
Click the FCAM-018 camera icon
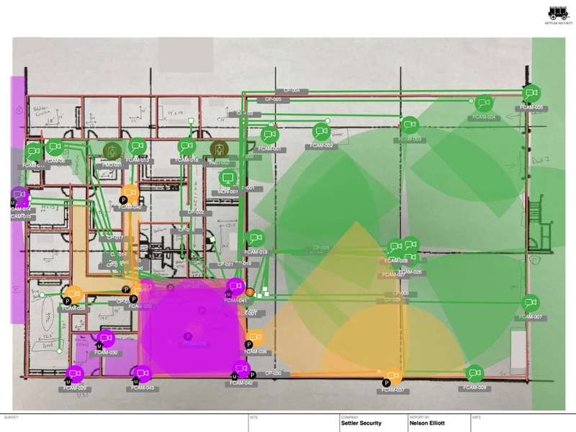click(x=187, y=146)
